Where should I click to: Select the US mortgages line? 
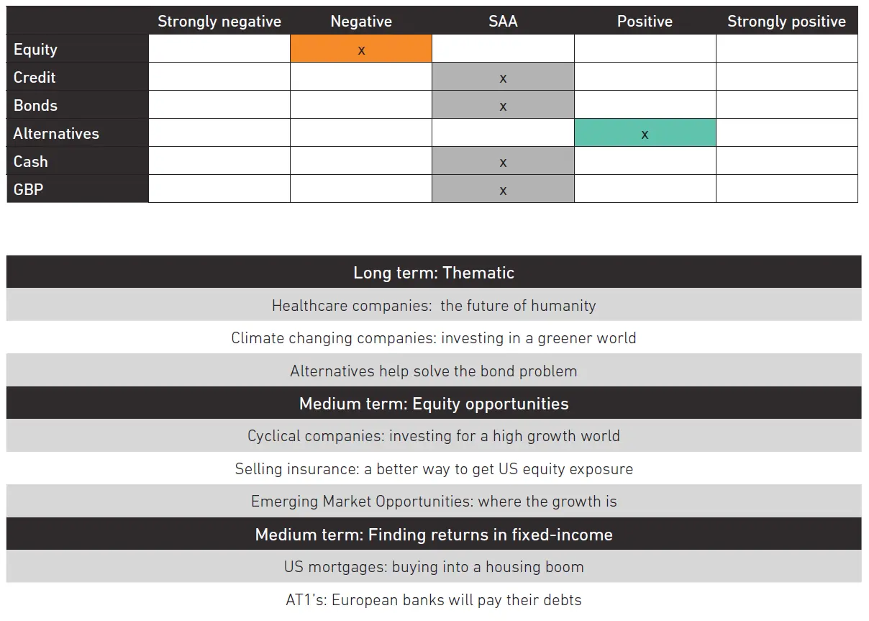coord(434,567)
